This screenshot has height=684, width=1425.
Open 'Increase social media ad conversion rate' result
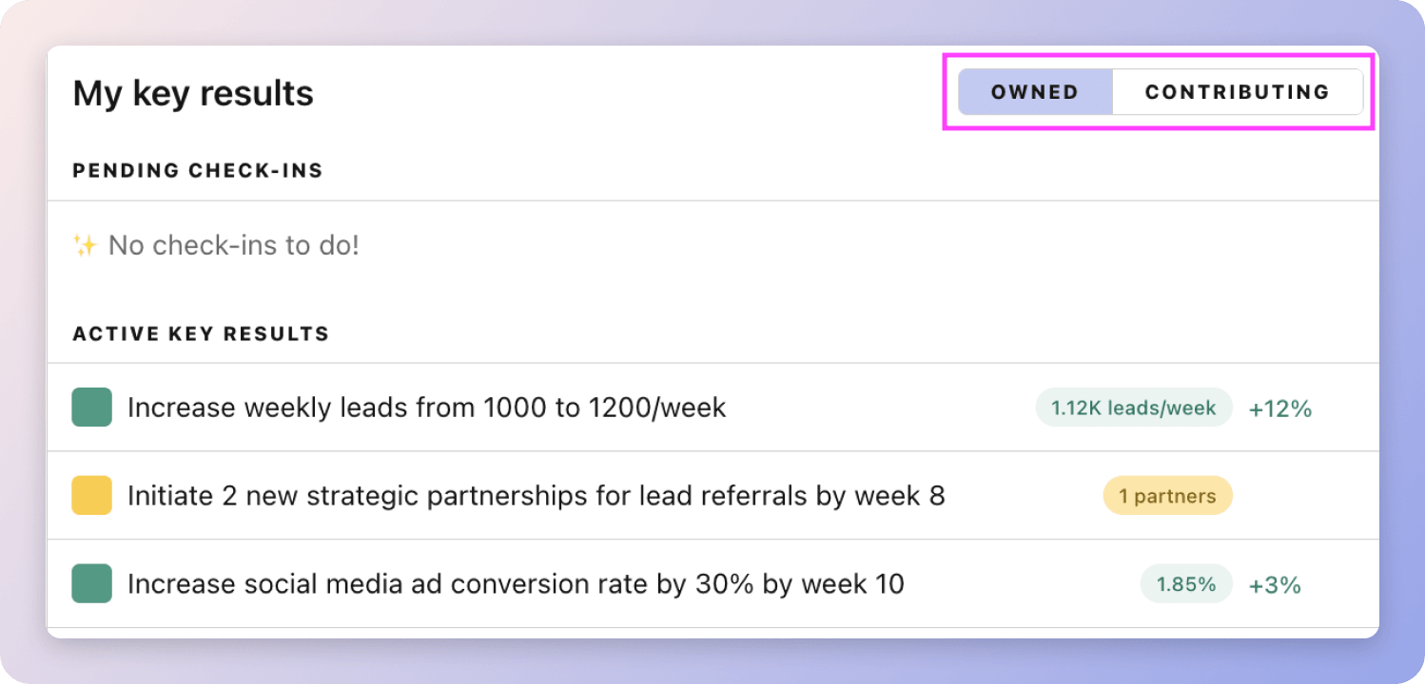(516, 584)
